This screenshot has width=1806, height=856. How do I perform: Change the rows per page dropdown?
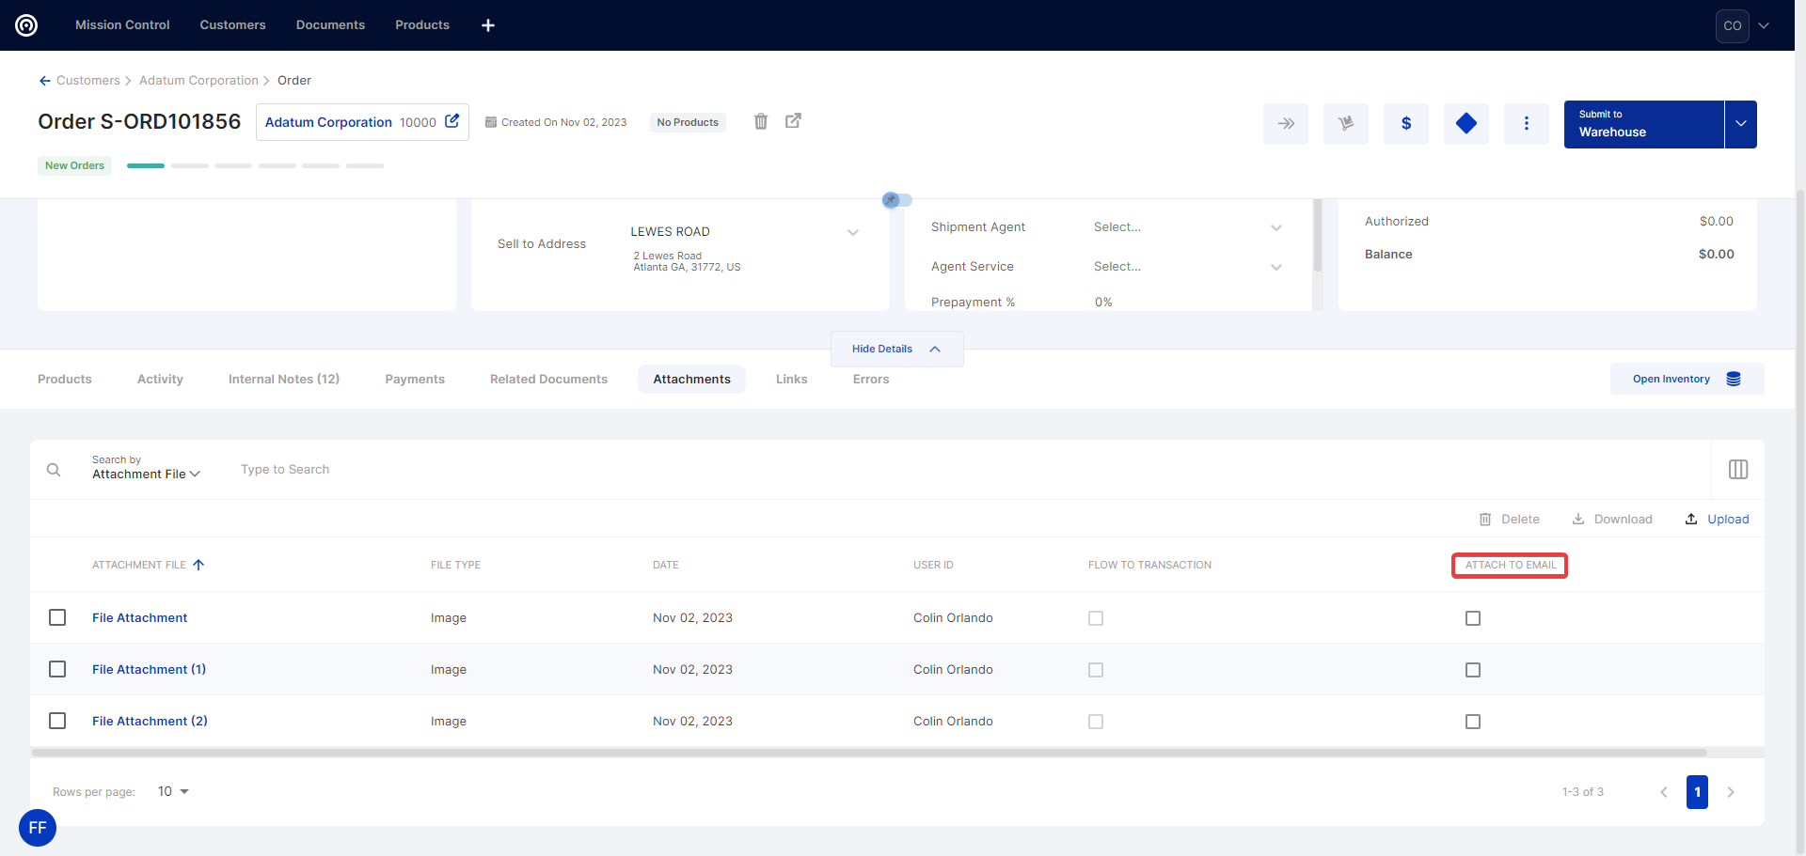tap(173, 791)
